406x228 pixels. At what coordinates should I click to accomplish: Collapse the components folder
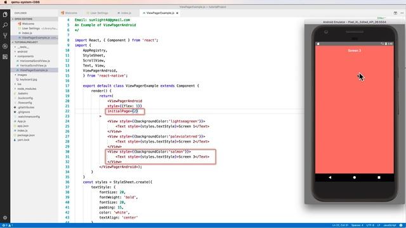25,56
